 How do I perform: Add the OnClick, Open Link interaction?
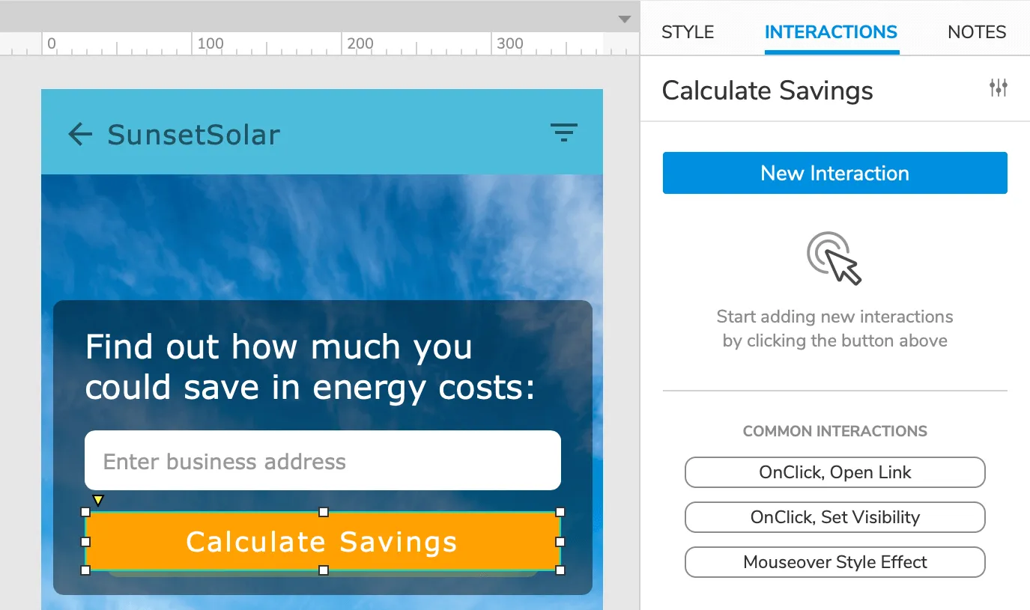pyautogui.click(x=834, y=472)
